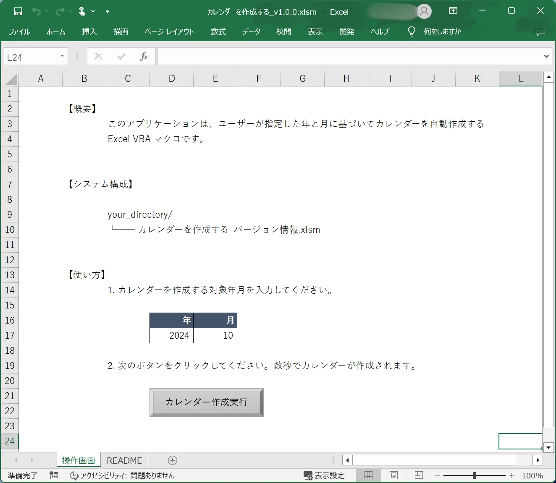Expand the formula bar chevron

click(546, 56)
